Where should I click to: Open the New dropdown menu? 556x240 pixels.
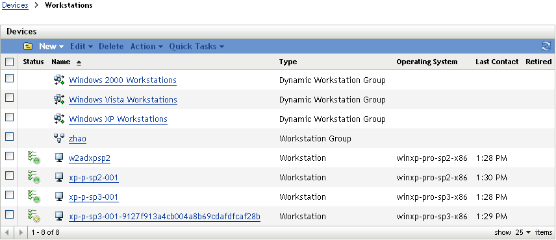tap(51, 46)
